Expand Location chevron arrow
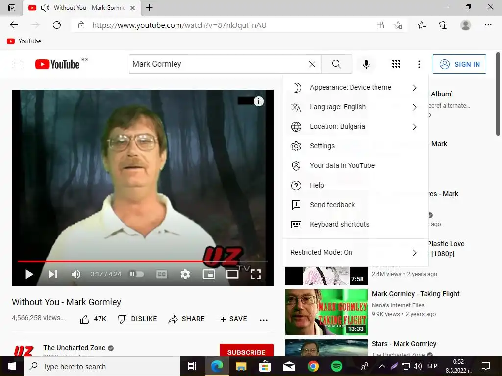Image resolution: width=502 pixels, height=376 pixels. click(x=415, y=127)
